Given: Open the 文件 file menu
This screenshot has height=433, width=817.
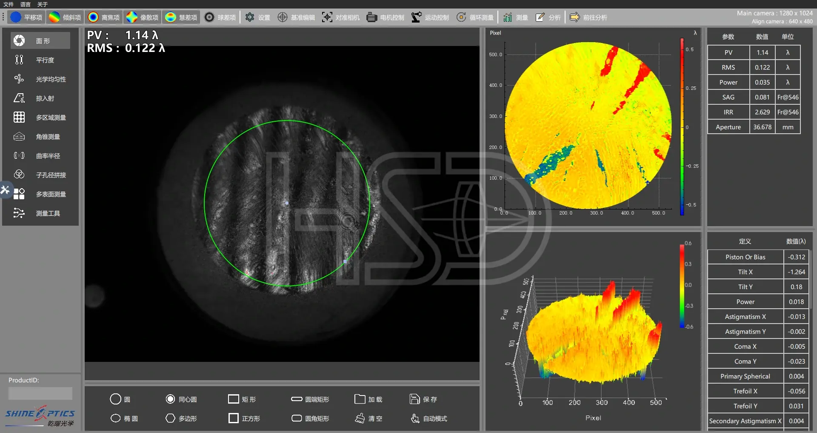Looking at the screenshot, I should (9, 4).
